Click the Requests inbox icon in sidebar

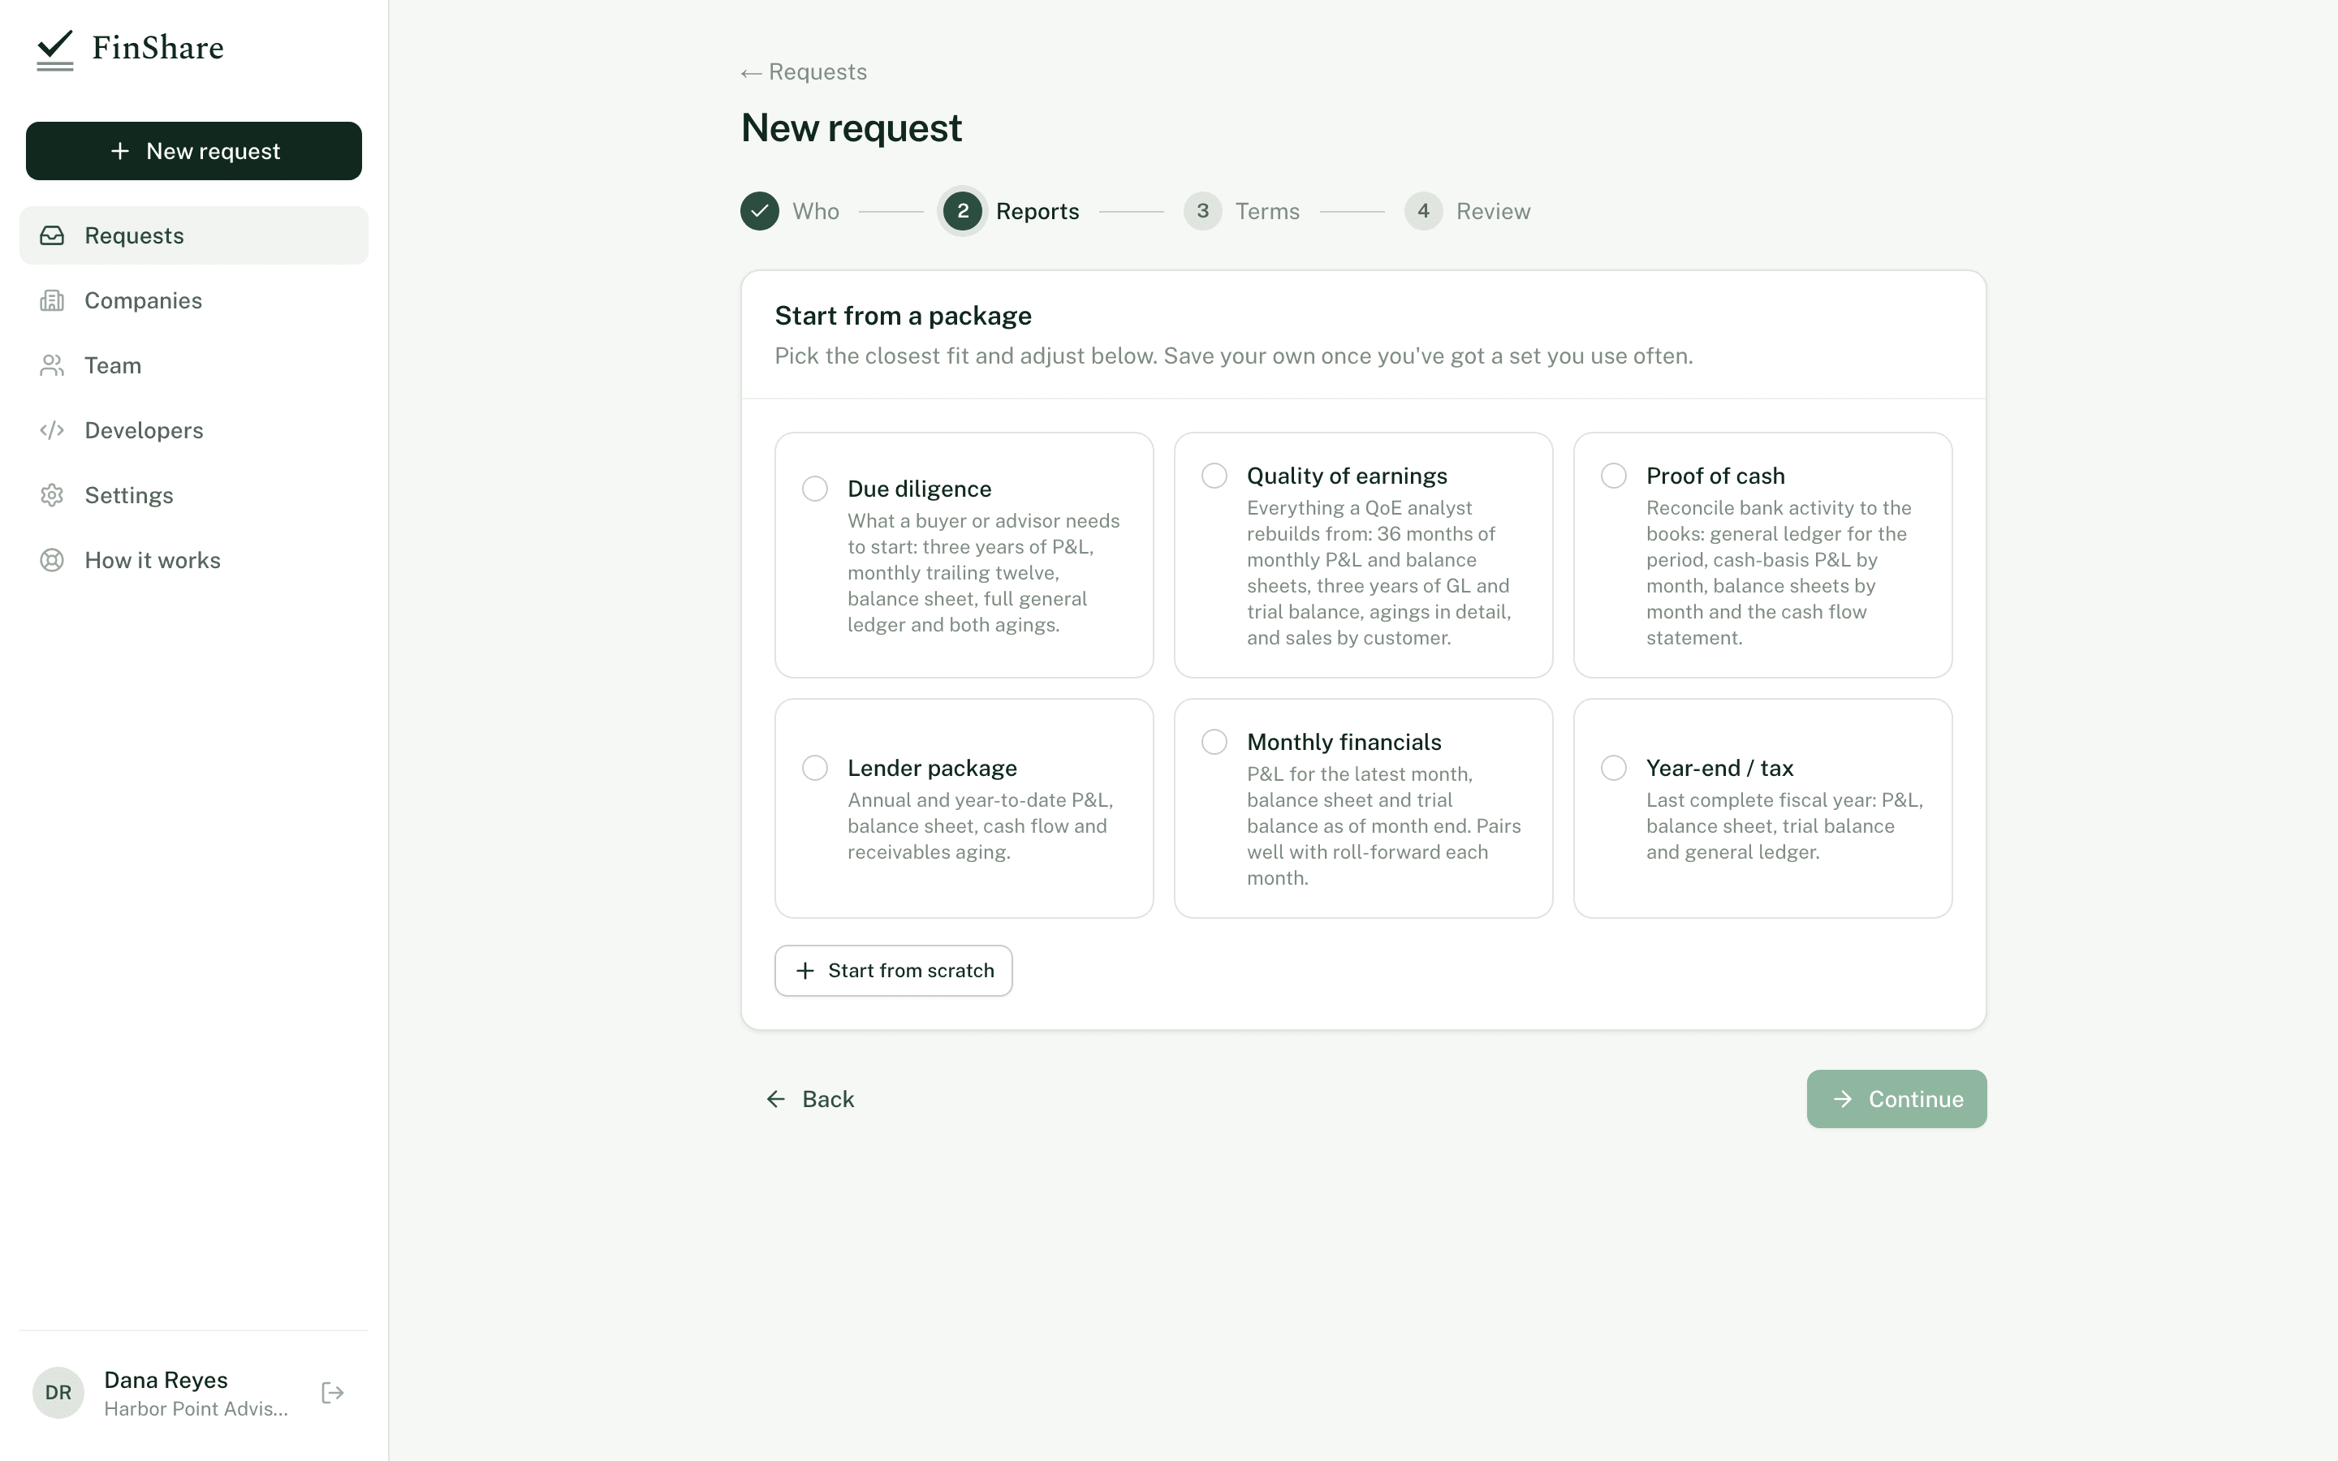52,235
